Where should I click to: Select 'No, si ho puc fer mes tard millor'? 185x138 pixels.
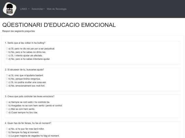7,129
